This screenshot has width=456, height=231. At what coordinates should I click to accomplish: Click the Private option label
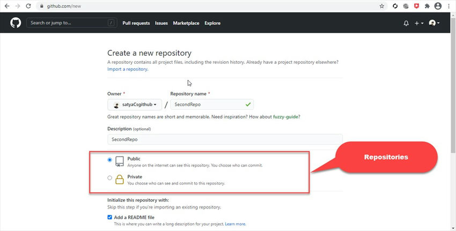coord(135,177)
